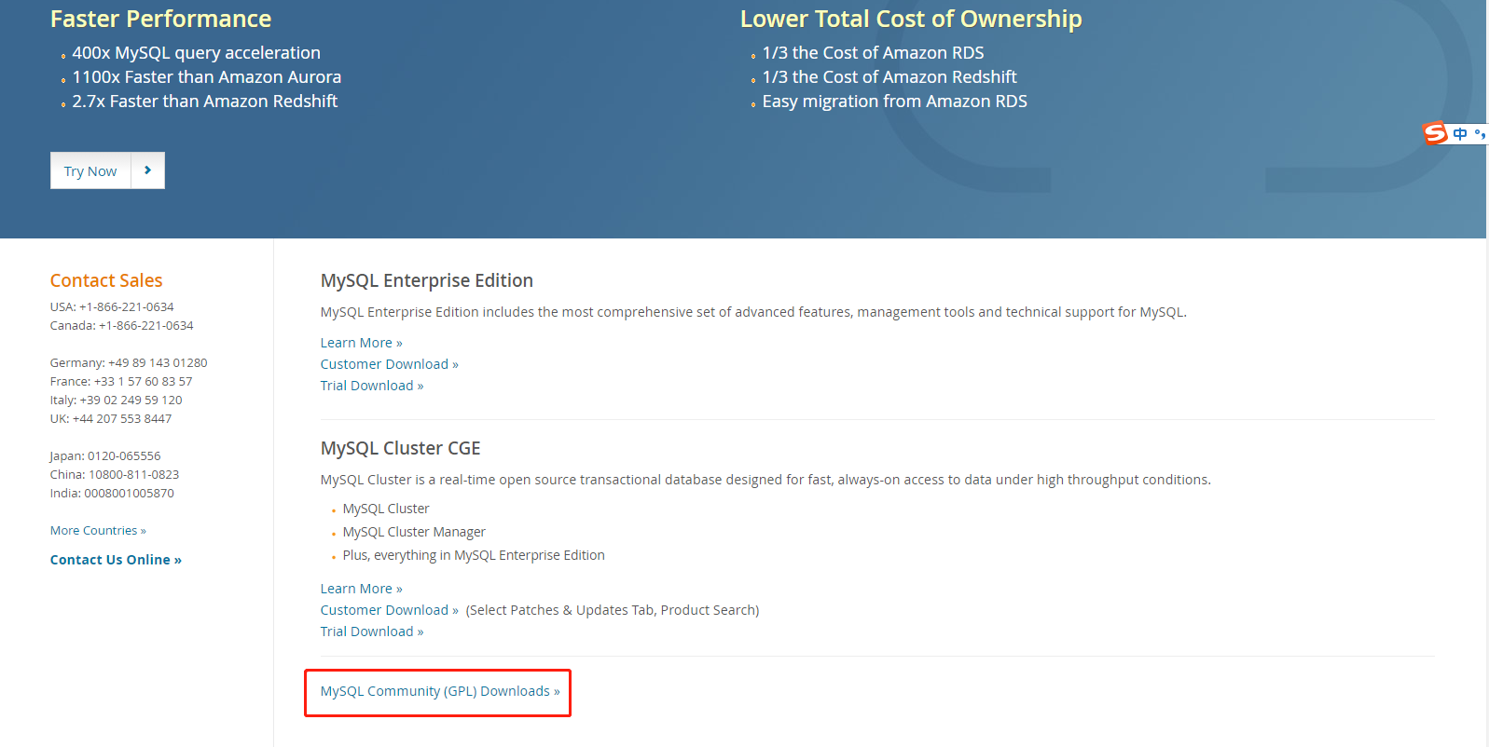Click Easy migration from Amazon RDS text
Image resolution: width=1489 pixels, height=747 pixels.
895,102
